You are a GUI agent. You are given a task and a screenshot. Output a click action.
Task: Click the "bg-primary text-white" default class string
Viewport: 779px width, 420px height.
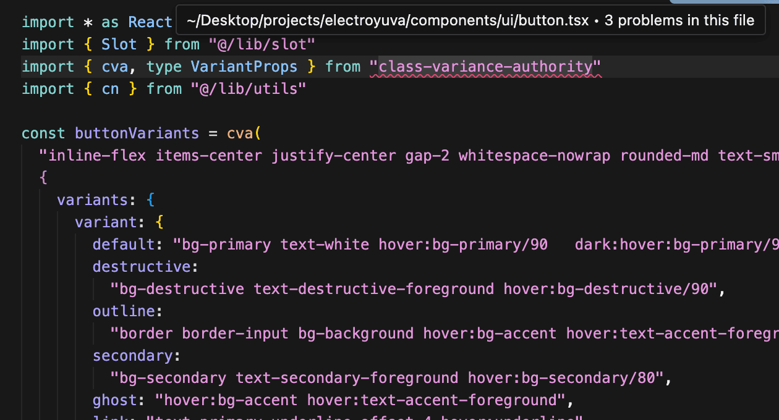tap(476, 245)
